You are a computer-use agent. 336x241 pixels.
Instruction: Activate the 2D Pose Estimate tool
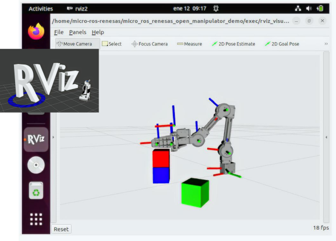(x=234, y=44)
